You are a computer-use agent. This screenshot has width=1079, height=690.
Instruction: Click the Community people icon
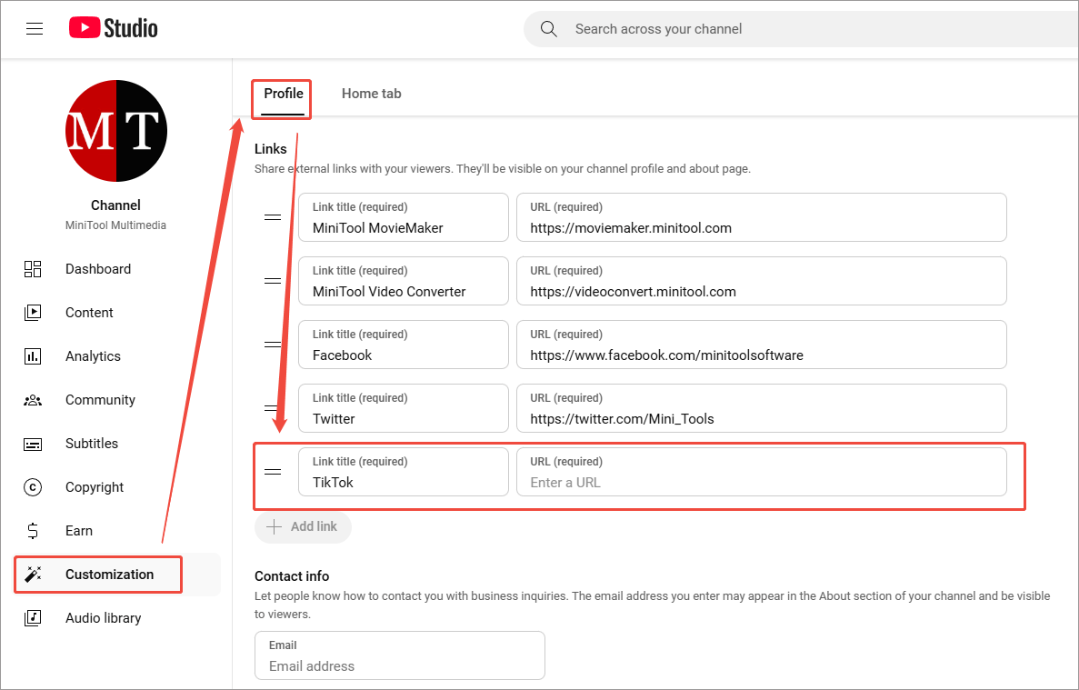click(x=33, y=400)
